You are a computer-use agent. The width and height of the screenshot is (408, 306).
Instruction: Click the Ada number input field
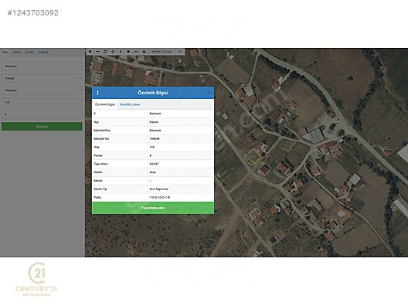point(42,102)
